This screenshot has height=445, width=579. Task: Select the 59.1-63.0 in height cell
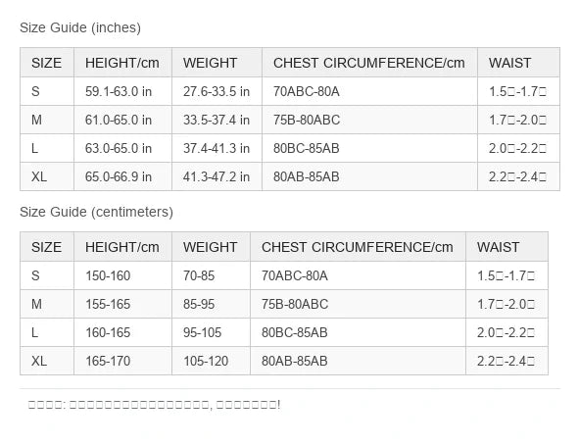click(123, 91)
